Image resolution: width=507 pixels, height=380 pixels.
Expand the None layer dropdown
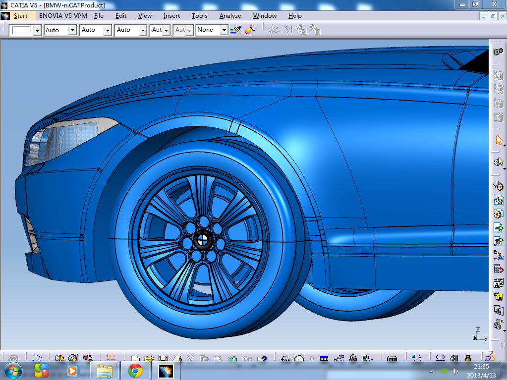coord(224,30)
